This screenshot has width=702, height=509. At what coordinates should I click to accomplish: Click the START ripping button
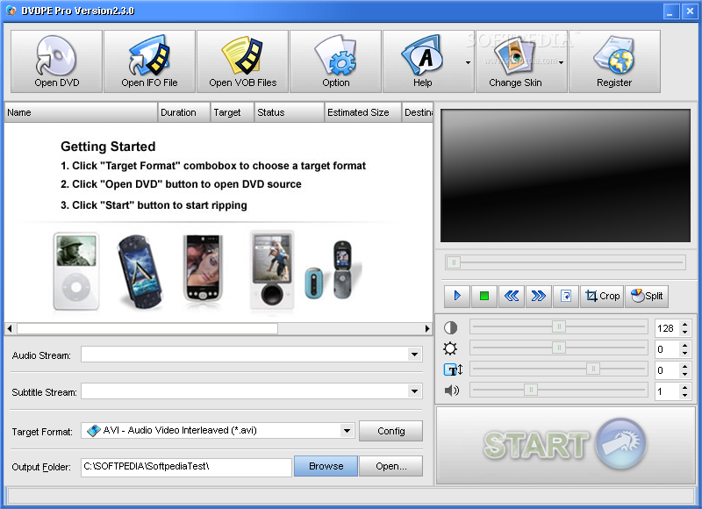(x=565, y=446)
